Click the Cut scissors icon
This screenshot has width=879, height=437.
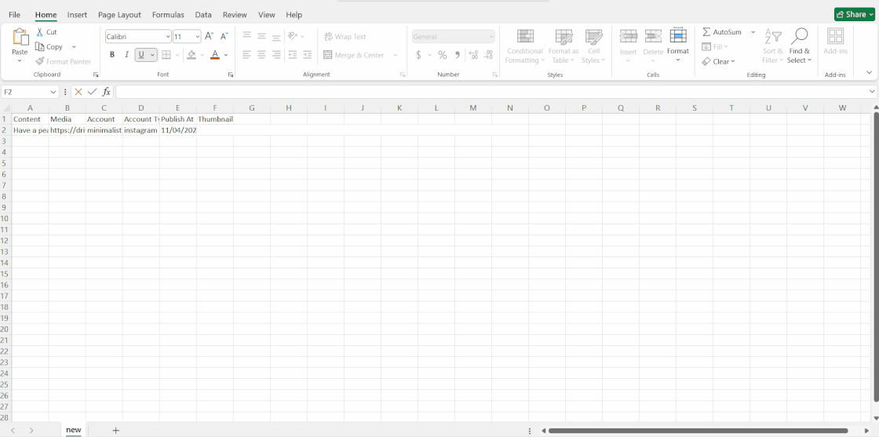click(40, 32)
